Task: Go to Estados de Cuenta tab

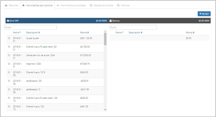Action: tap(101, 5)
